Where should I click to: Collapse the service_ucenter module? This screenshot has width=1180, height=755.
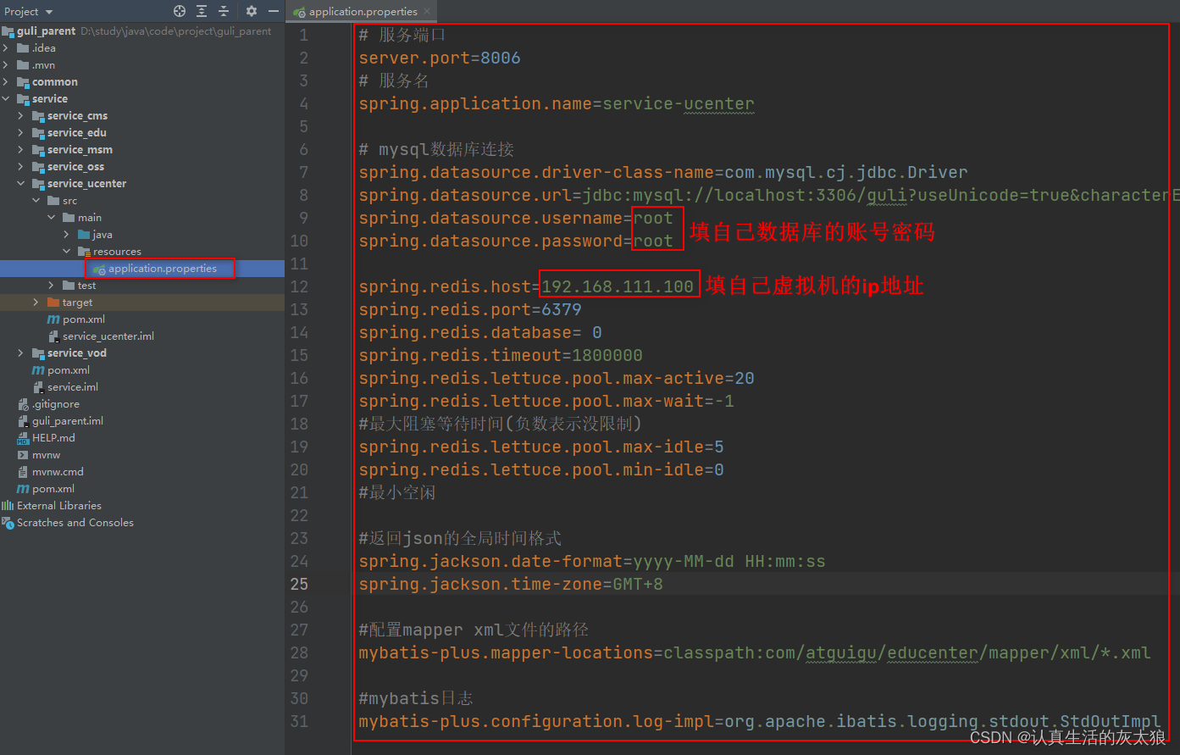pyautogui.click(x=21, y=184)
